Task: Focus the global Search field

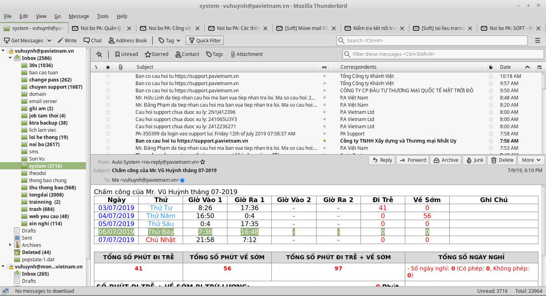Action: (x=432, y=40)
